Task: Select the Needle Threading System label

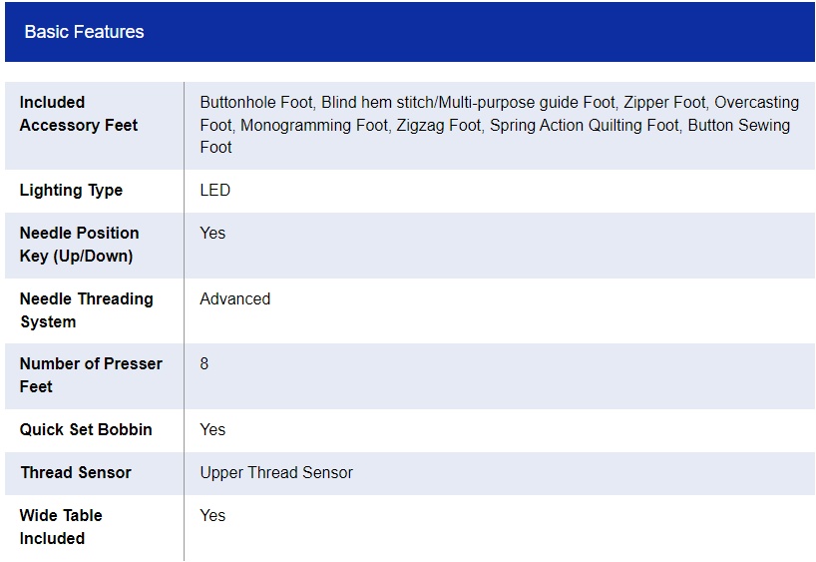Action: click(86, 310)
